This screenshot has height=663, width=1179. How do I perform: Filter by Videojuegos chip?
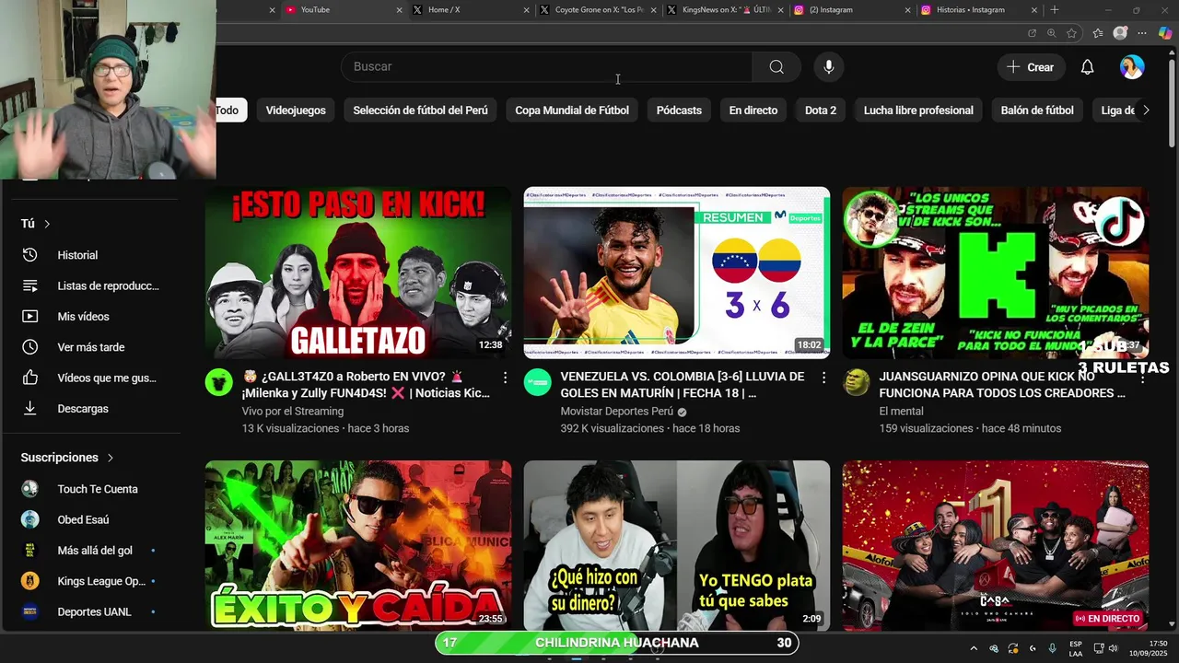296,110
